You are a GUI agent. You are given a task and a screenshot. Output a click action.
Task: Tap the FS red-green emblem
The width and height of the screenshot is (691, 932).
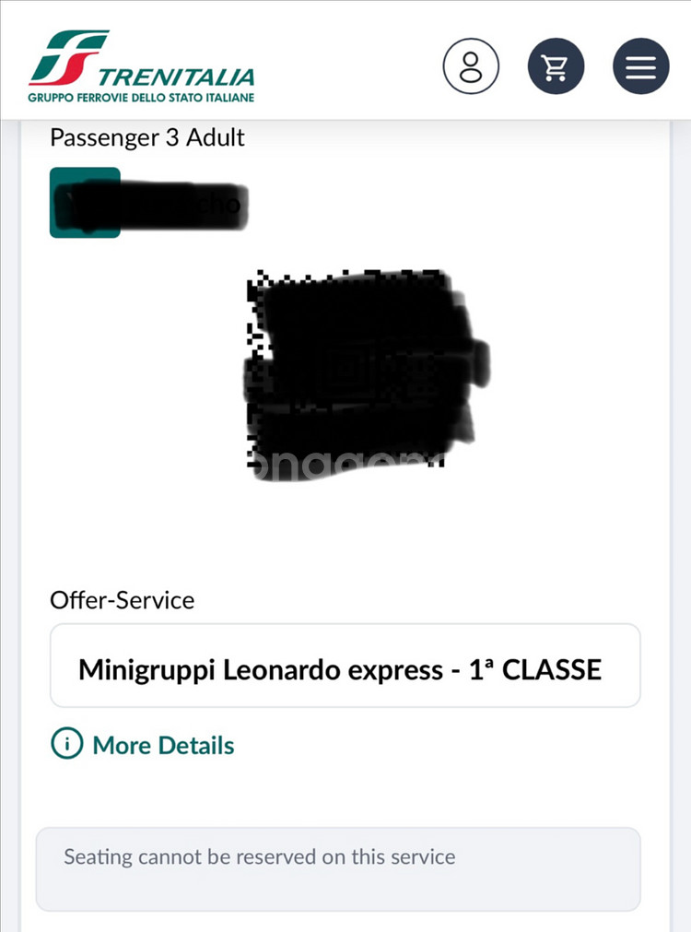pyautogui.click(x=66, y=57)
